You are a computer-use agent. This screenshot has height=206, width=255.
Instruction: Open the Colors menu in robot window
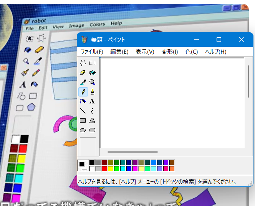97,25
